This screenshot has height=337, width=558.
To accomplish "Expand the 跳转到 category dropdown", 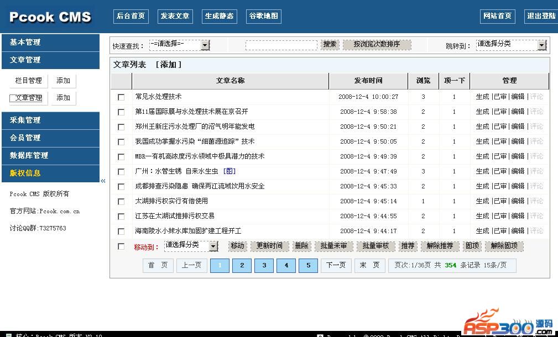I will click(541, 45).
